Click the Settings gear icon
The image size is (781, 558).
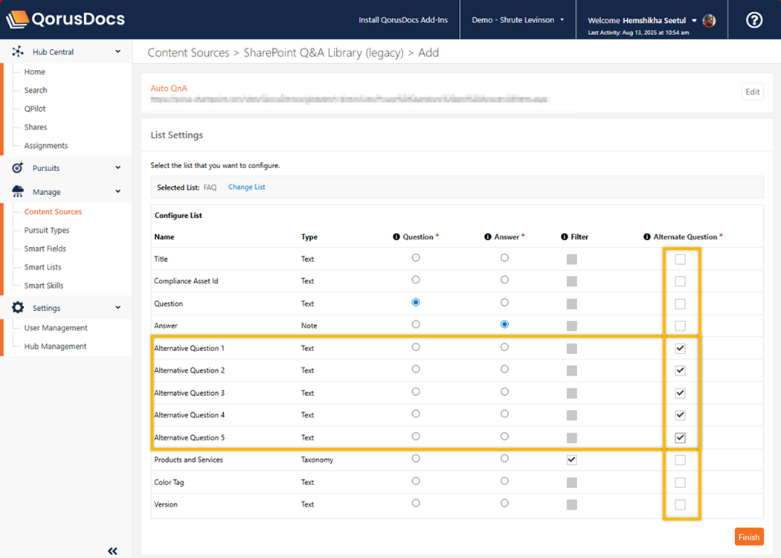(x=18, y=308)
